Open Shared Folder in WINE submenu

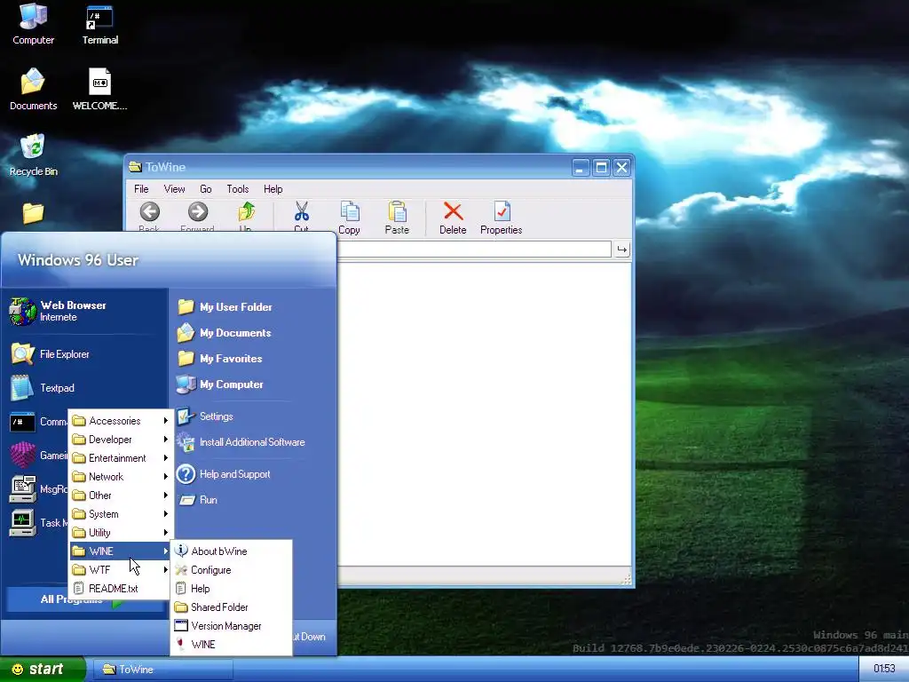[x=232, y=607]
